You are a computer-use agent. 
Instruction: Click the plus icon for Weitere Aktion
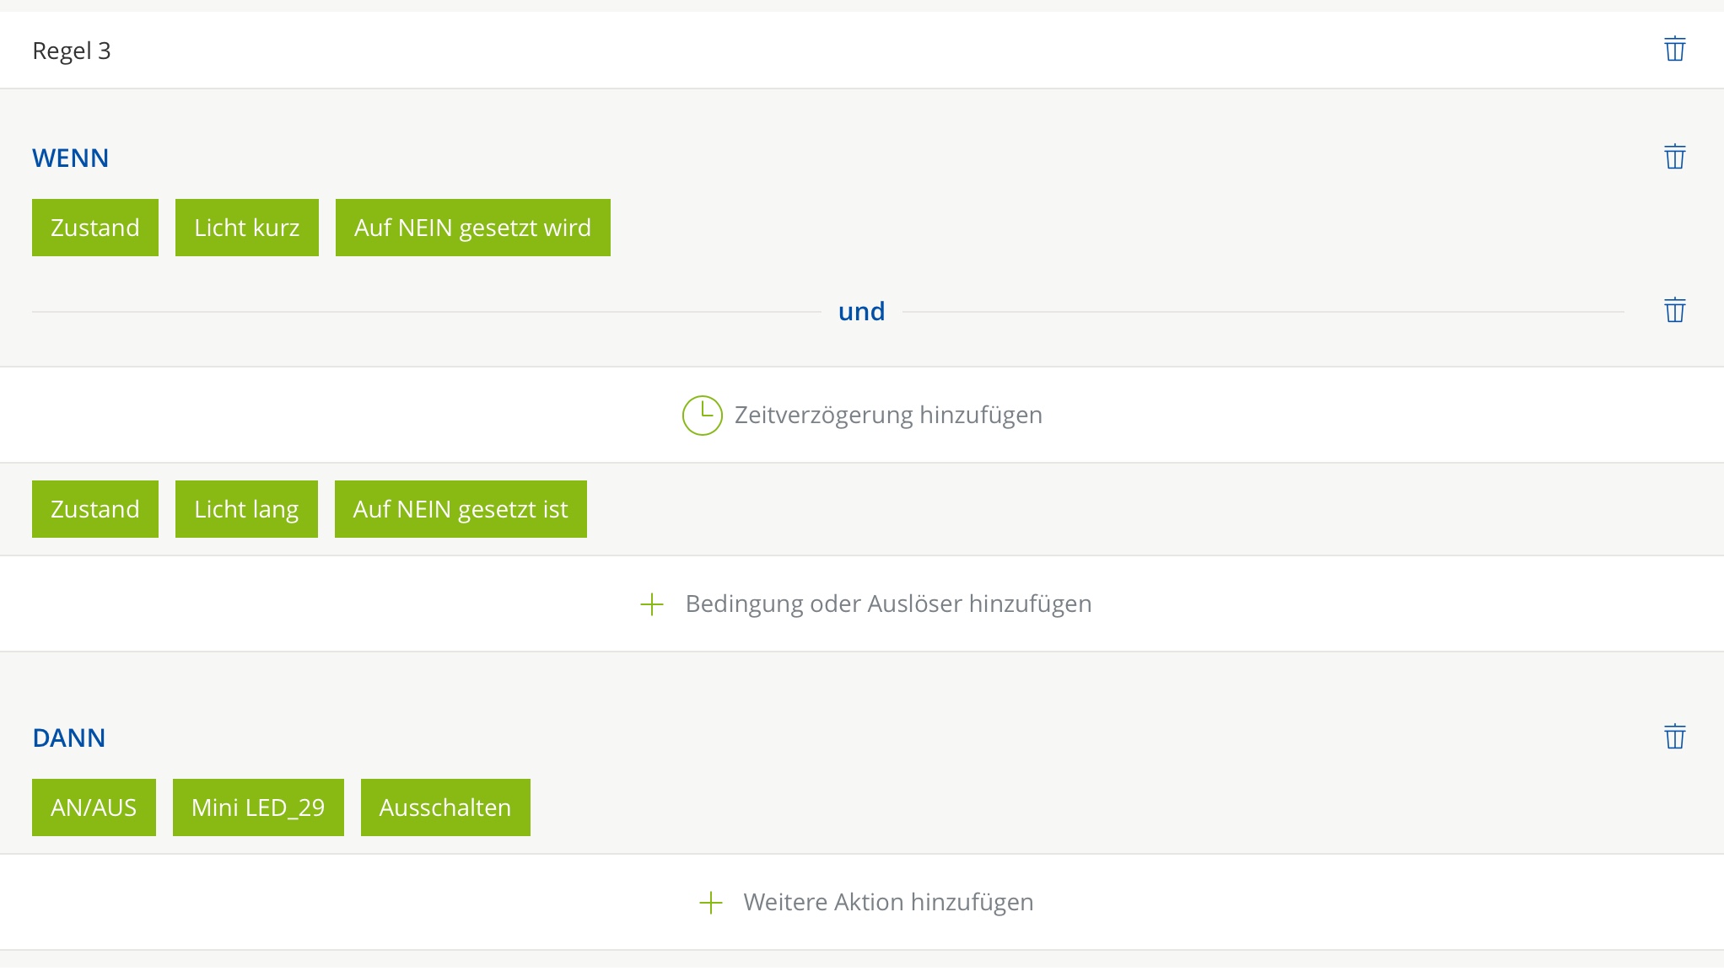(711, 903)
